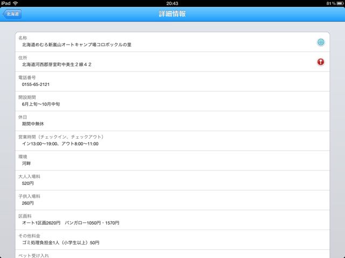The width and height of the screenshot is (345, 258).
Task: Tap the Wi-Fi status icon
Action: [x=16, y=3]
